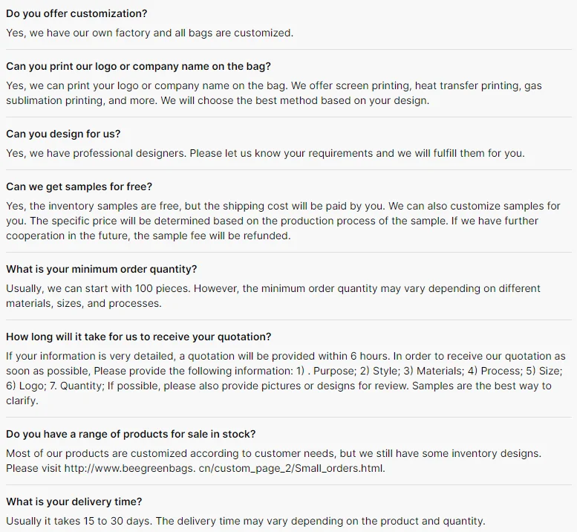
Task: Click the quotation time question heading
Action: 139,337
